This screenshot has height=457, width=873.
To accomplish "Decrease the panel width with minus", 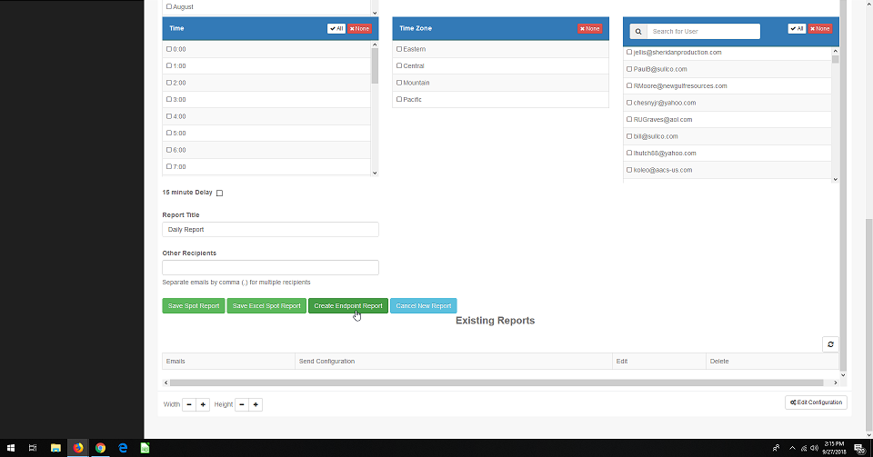I will [x=189, y=404].
